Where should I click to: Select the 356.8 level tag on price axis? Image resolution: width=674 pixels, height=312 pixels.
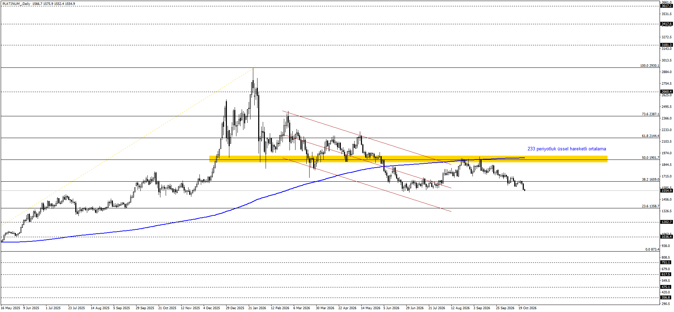coord(666,298)
